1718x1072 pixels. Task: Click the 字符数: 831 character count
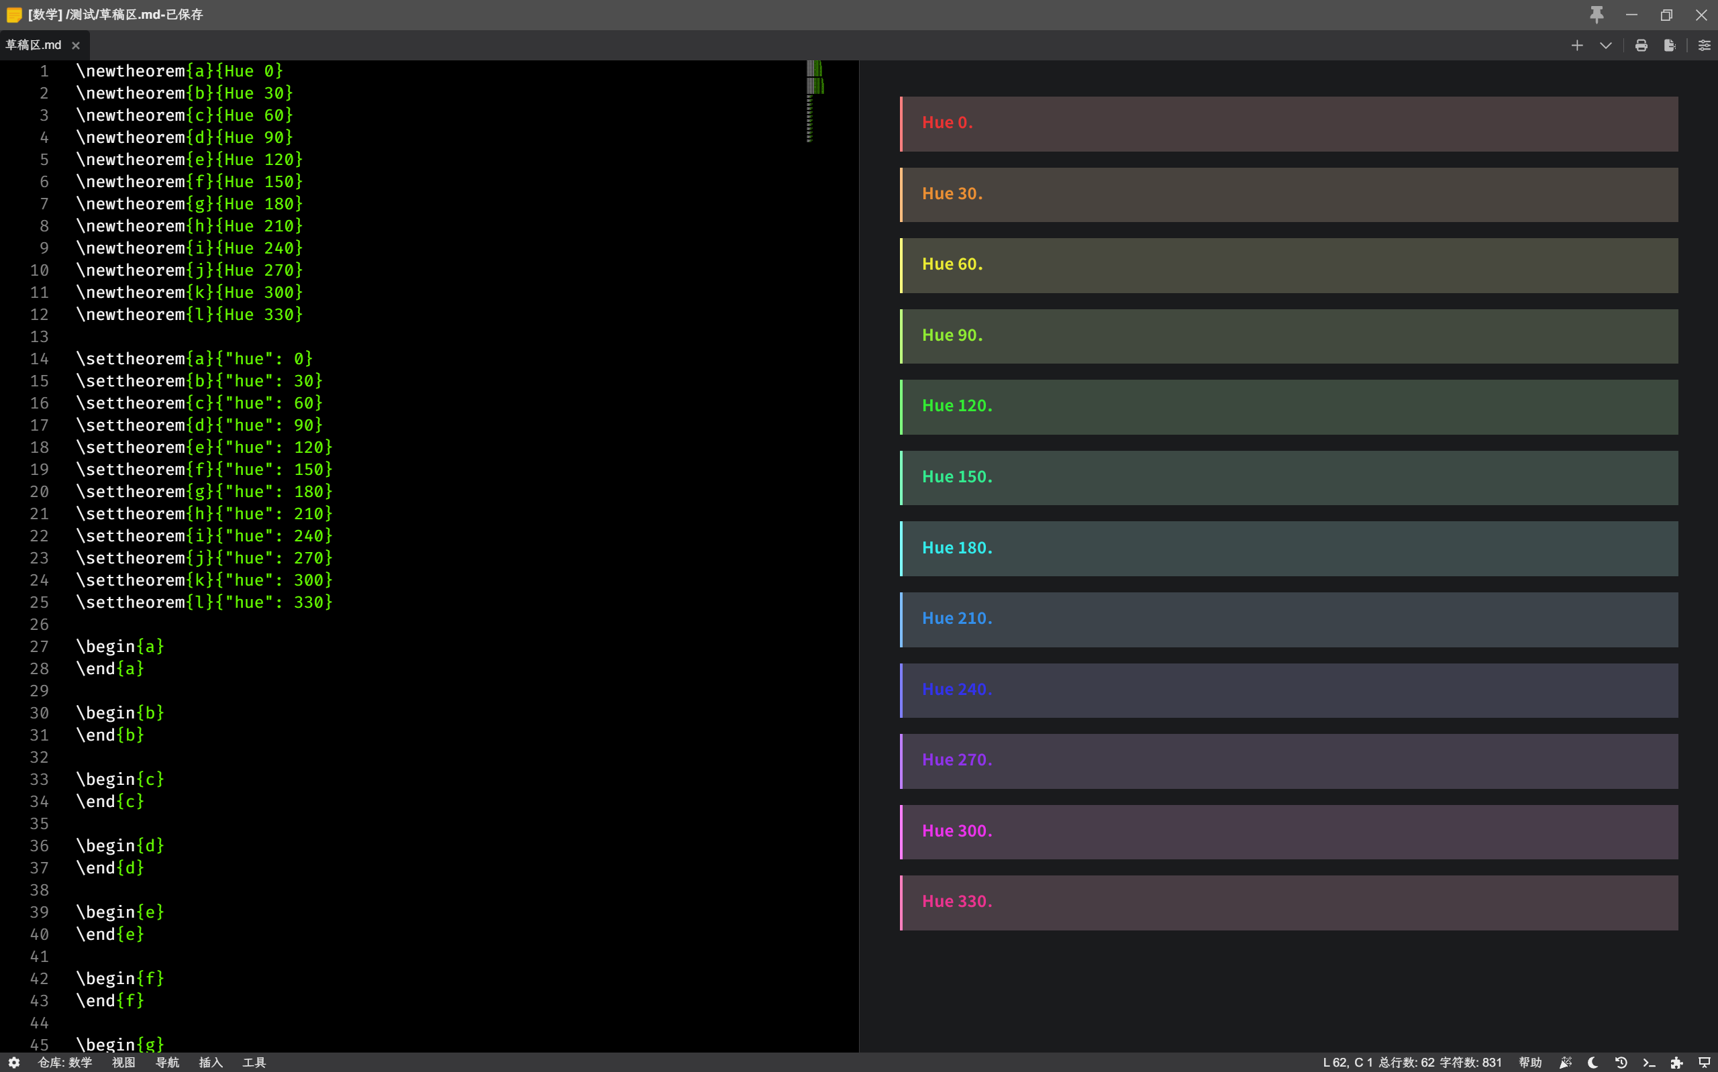point(1470,1062)
